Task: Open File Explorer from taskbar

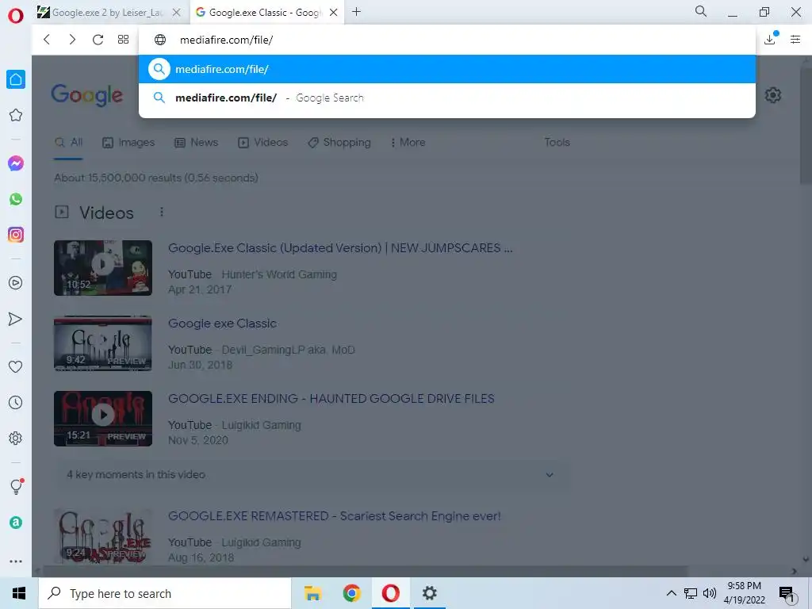Action: (312, 593)
